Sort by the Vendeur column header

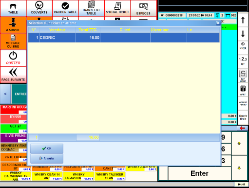(57, 30)
